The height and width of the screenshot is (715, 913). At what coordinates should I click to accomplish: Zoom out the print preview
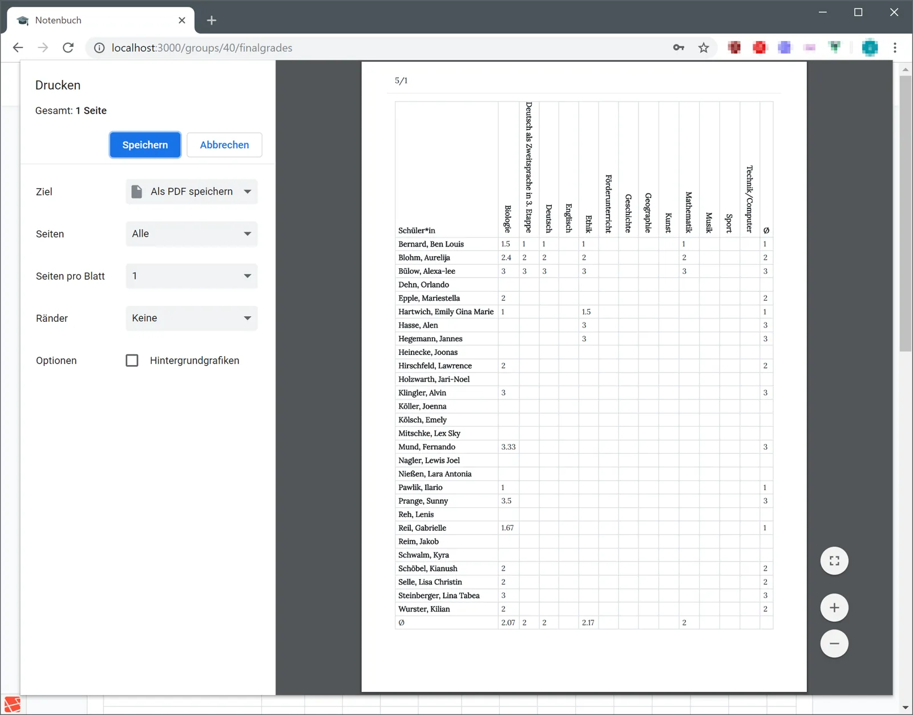click(x=834, y=644)
